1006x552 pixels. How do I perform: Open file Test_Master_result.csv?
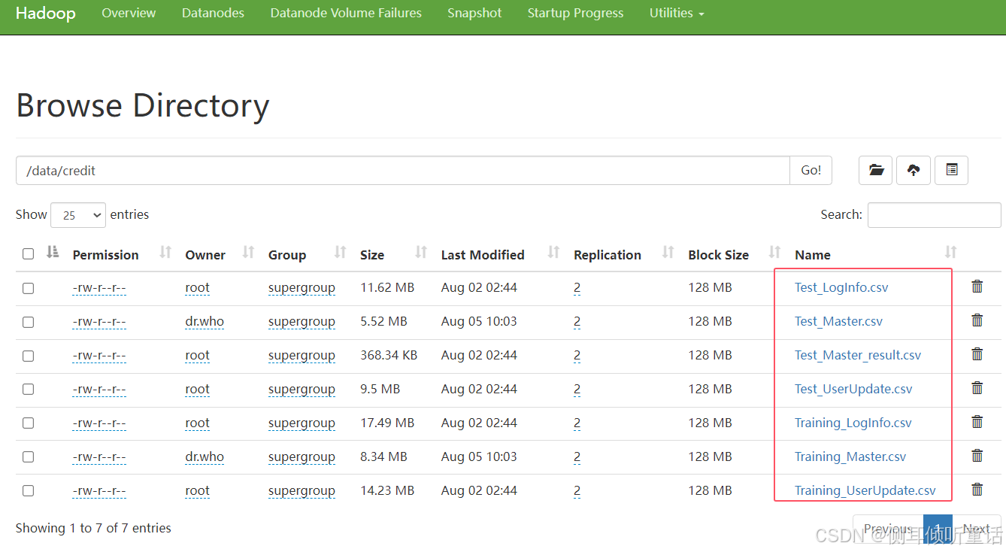point(858,355)
